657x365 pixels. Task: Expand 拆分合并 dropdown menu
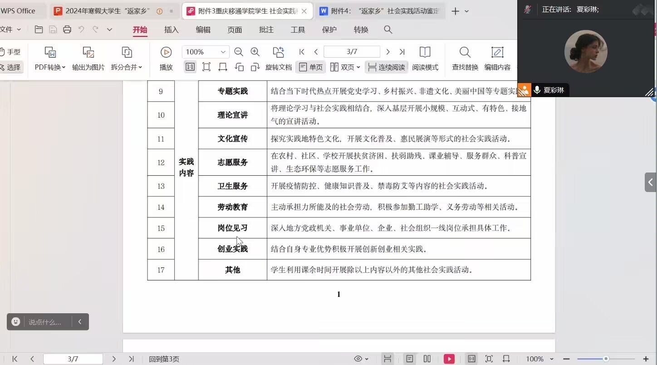127,67
